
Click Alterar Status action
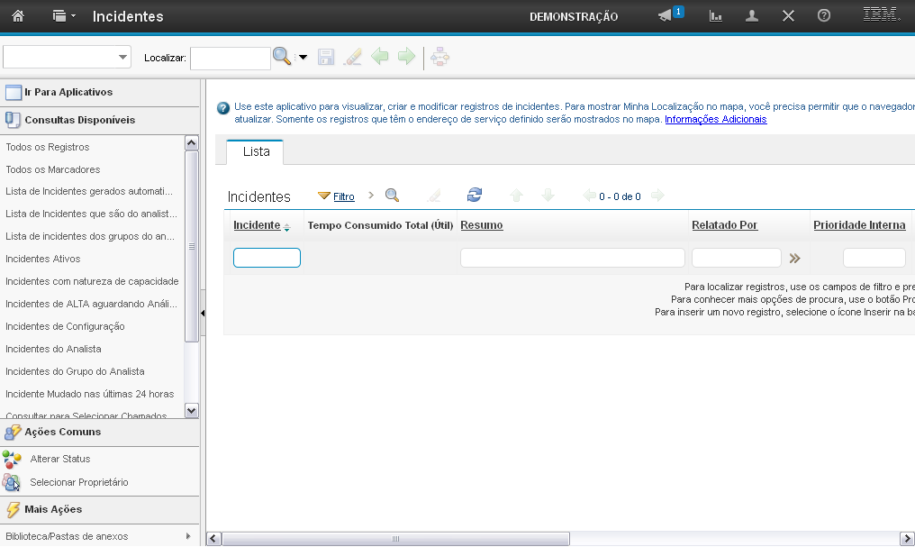[x=59, y=459]
